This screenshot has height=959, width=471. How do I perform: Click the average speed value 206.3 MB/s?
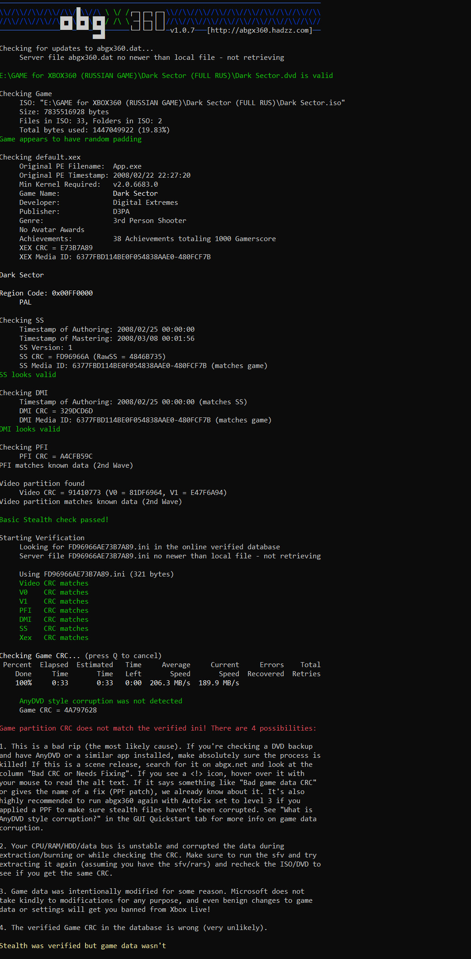pos(170,683)
